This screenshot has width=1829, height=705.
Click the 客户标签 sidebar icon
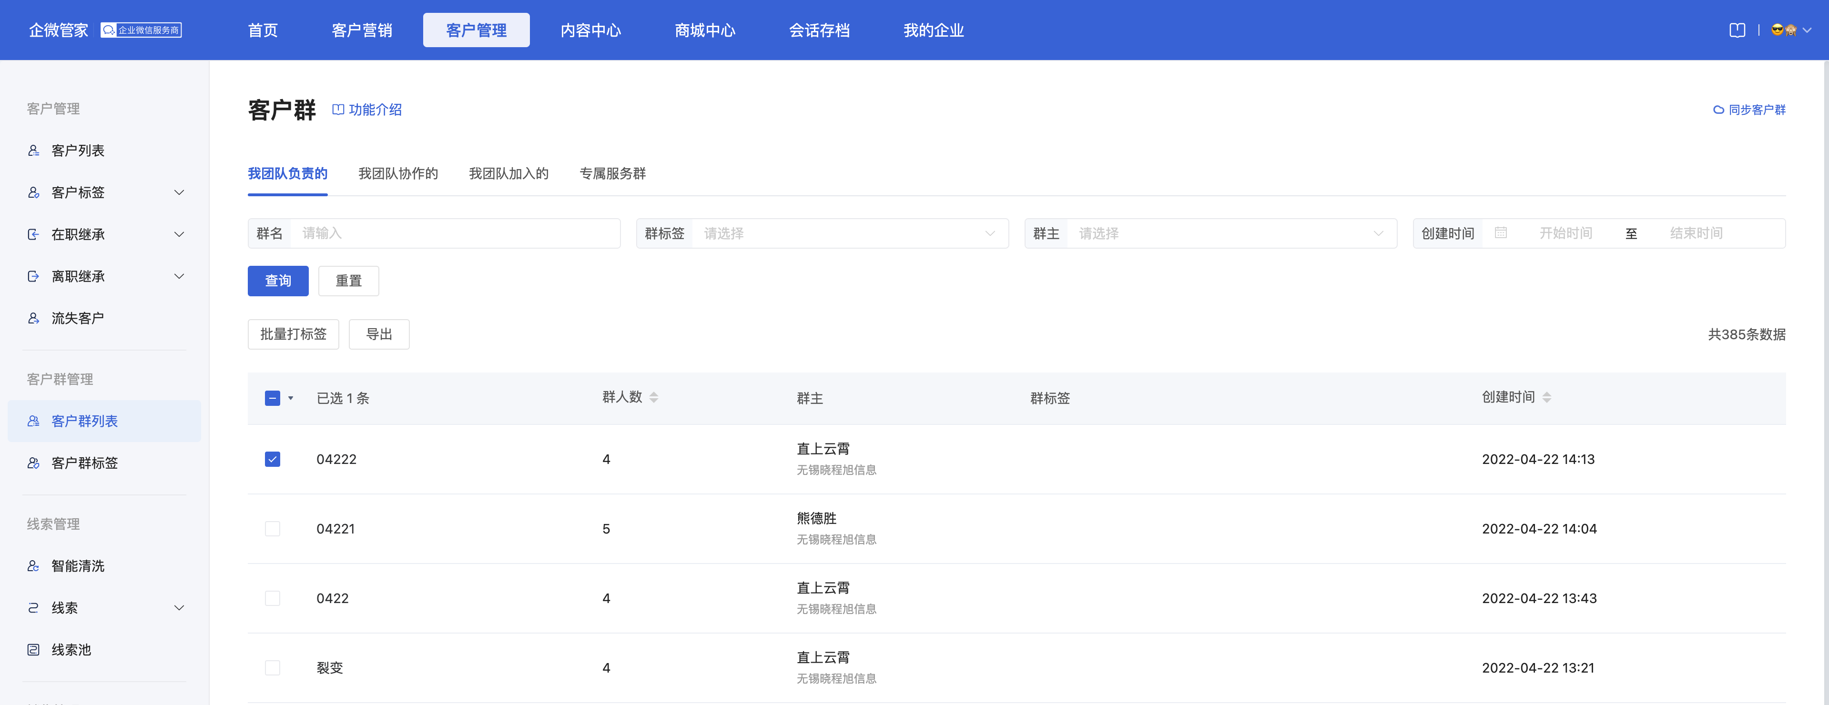[33, 192]
